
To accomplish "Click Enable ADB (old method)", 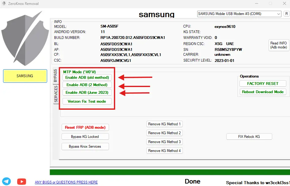I will pyautogui.click(x=87, y=78).
